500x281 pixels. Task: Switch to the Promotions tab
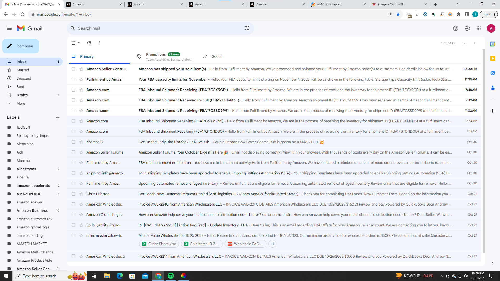tap(165, 56)
